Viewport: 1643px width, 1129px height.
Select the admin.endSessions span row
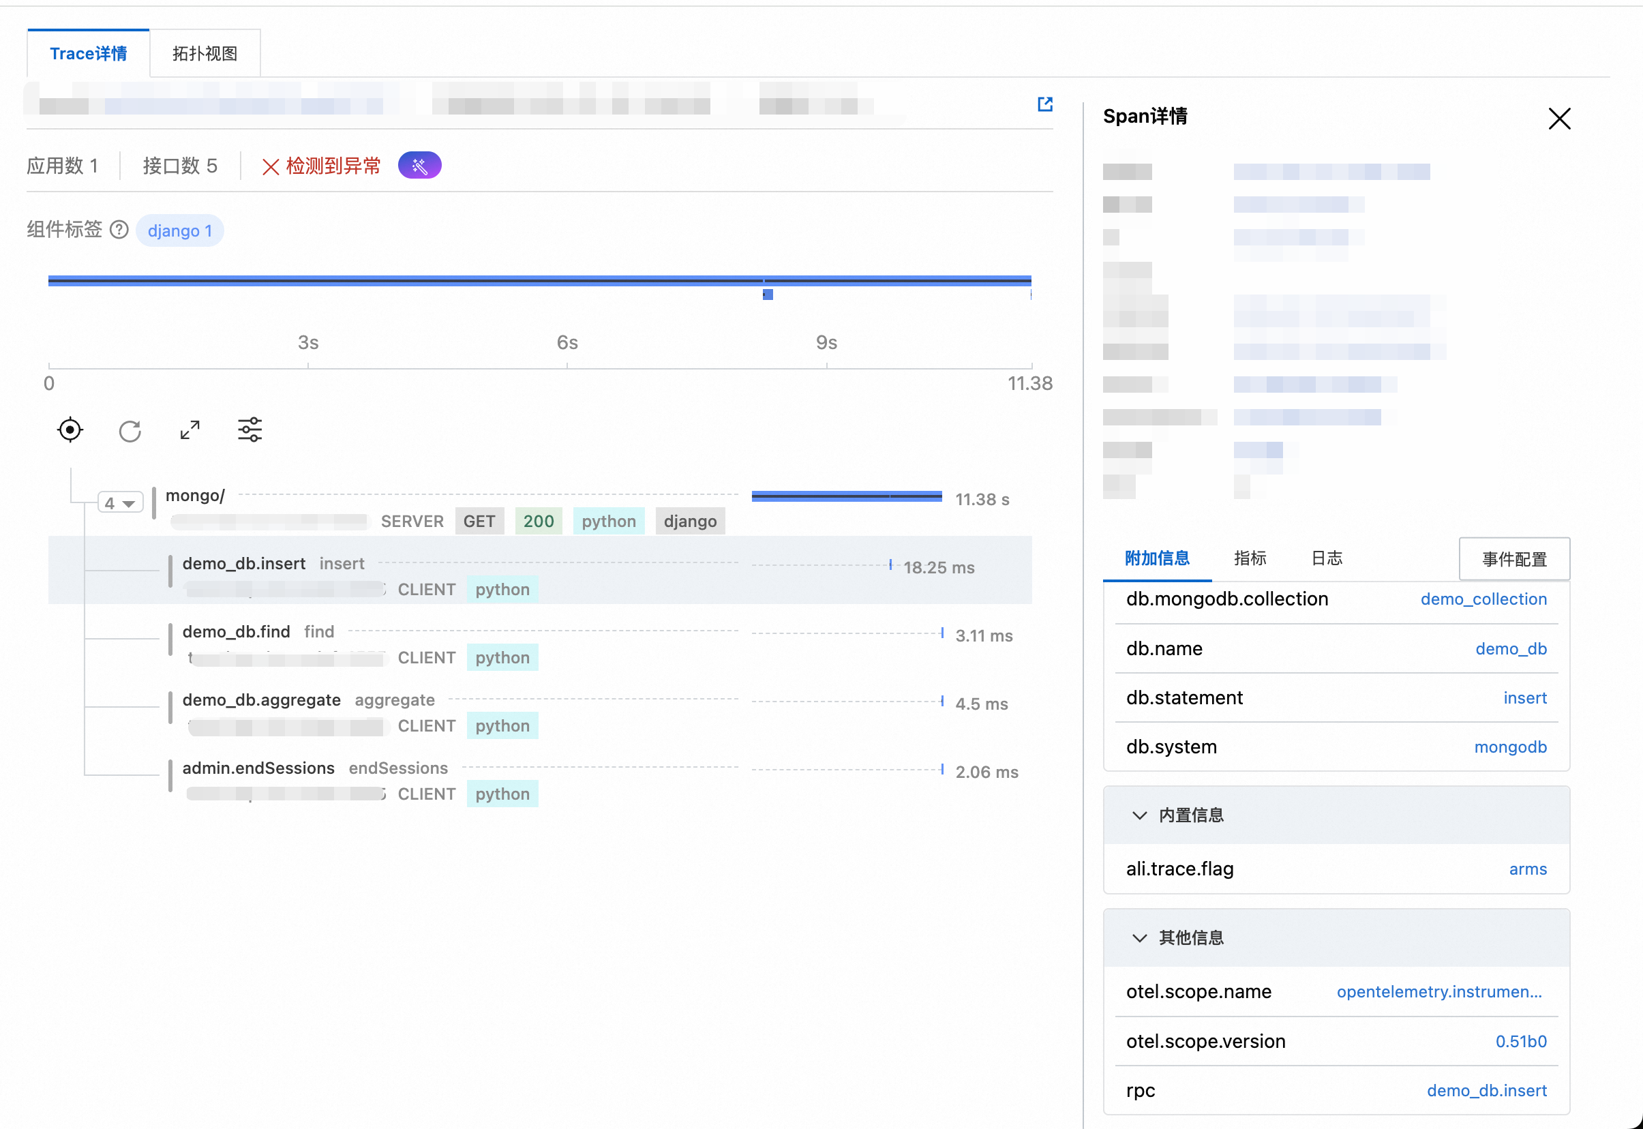[258, 768]
